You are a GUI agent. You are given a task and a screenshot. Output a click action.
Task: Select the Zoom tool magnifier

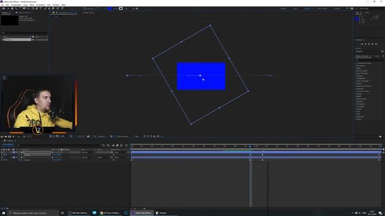16,8
